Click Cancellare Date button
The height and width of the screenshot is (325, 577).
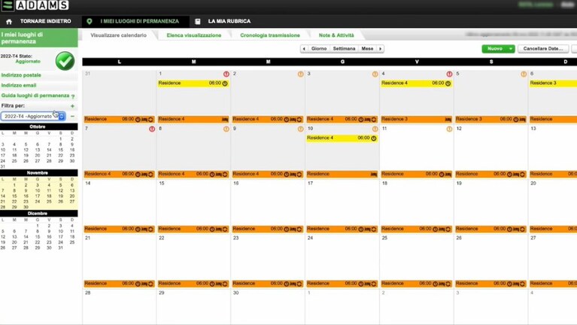543,49
